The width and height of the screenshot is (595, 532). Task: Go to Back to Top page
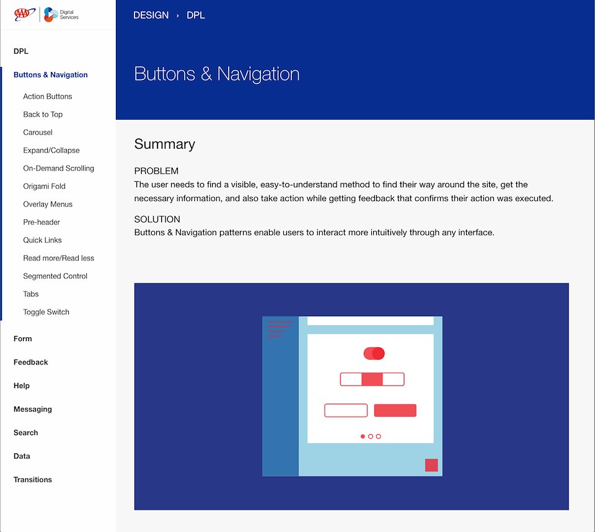point(43,114)
